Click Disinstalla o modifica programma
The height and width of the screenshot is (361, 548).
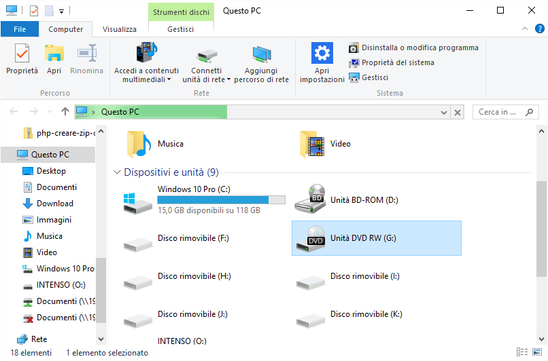pos(413,47)
